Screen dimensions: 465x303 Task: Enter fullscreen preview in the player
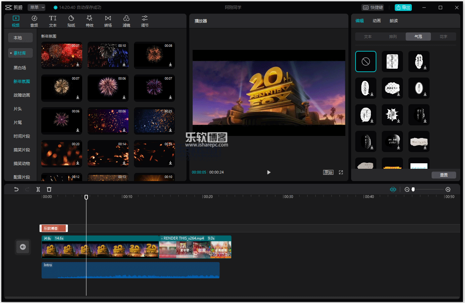click(x=341, y=172)
